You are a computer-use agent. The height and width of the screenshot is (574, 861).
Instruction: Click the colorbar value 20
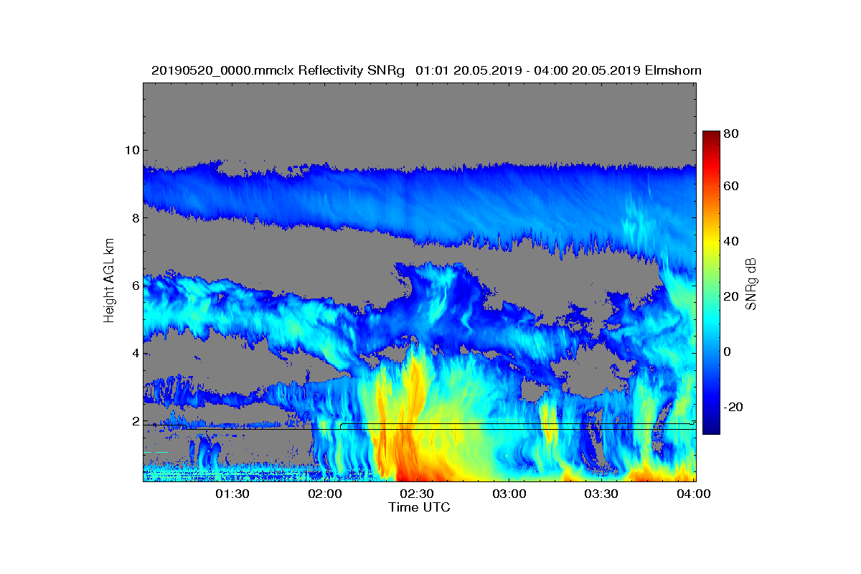click(732, 296)
